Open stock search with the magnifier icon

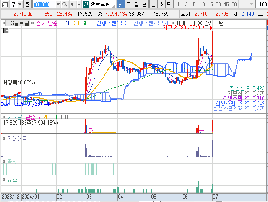[65, 4]
